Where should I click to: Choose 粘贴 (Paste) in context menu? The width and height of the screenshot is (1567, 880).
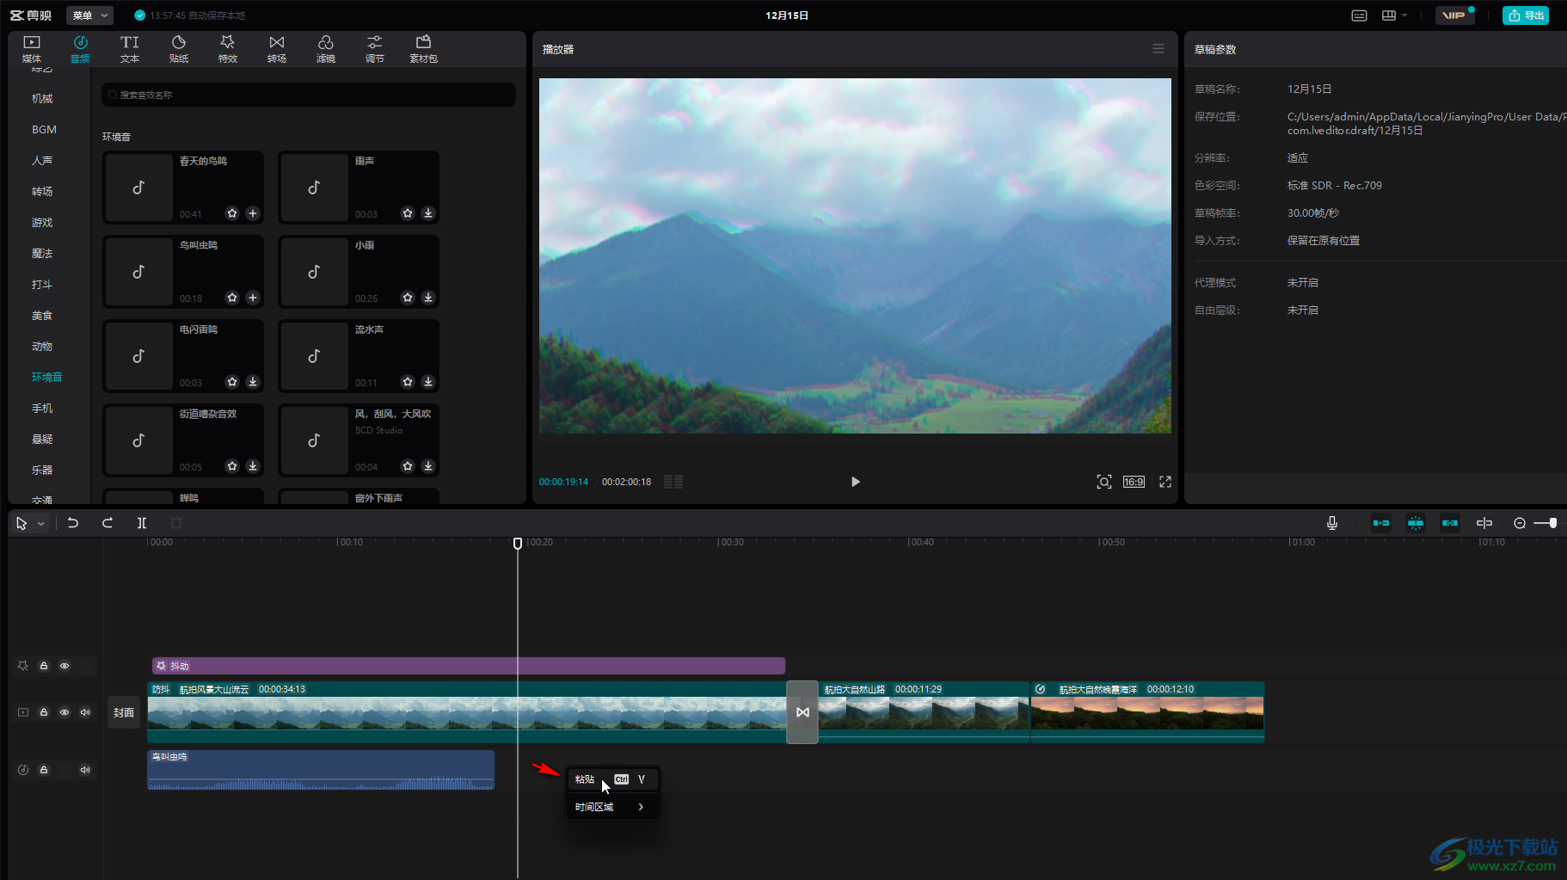click(x=612, y=779)
